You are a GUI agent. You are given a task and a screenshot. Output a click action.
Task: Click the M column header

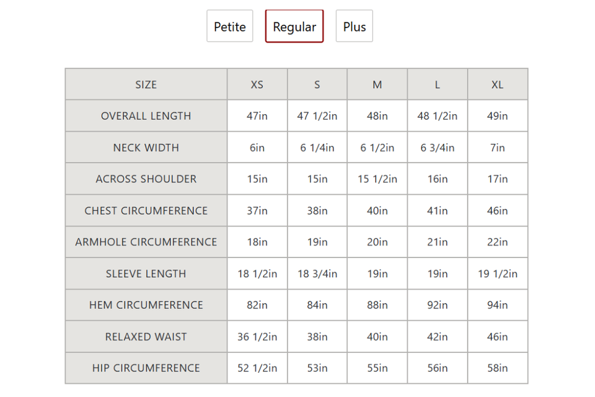click(x=377, y=84)
